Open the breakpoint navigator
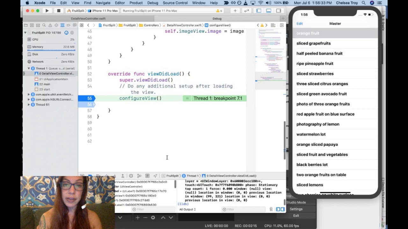Image resolution: width=408 pixels, height=229 pixels. pyautogui.click(x=69, y=25)
